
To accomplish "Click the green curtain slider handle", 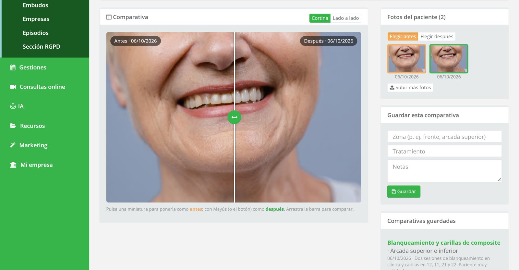I will click(235, 117).
